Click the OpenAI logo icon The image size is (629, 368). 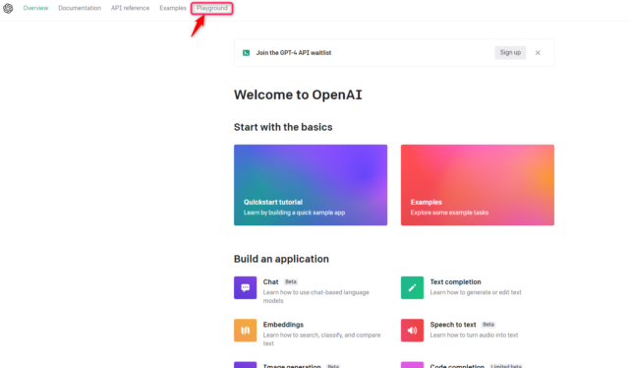pos(8,8)
